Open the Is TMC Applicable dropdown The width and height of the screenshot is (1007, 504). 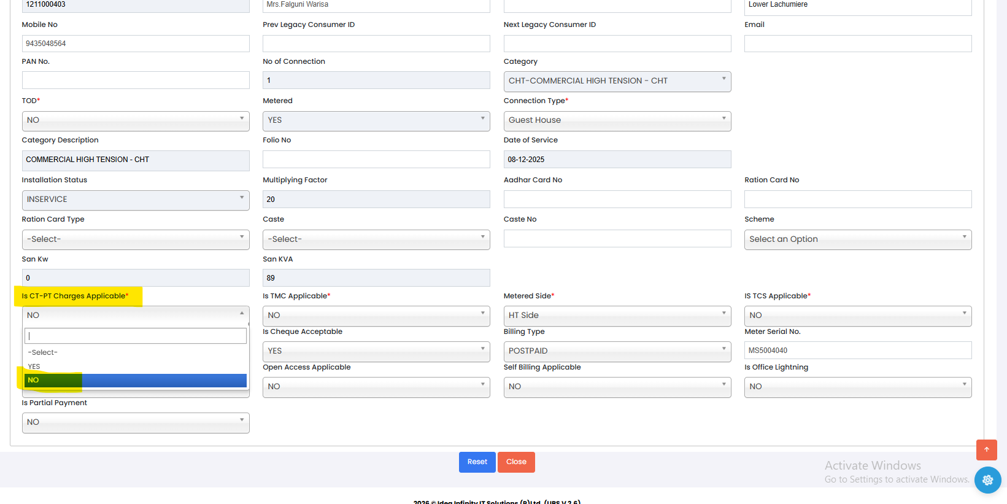376,316
